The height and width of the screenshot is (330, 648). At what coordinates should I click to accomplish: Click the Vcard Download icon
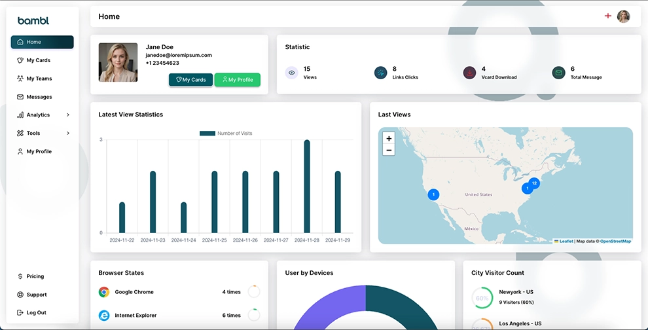tap(469, 73)
